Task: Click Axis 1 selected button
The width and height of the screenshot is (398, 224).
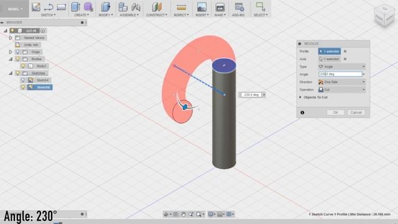Action: coord(330,59)
